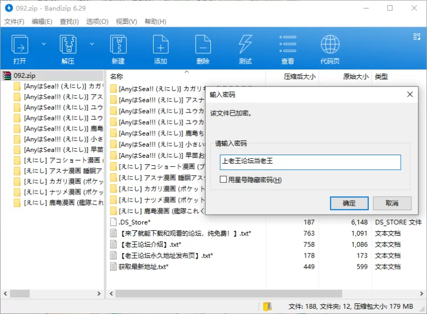Click status text 文件: 188, 文件夹: 12
427x314 pixels.
(320, 307)
